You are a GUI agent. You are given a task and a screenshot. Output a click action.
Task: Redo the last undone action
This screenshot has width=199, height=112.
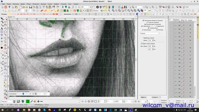(58, 7)
